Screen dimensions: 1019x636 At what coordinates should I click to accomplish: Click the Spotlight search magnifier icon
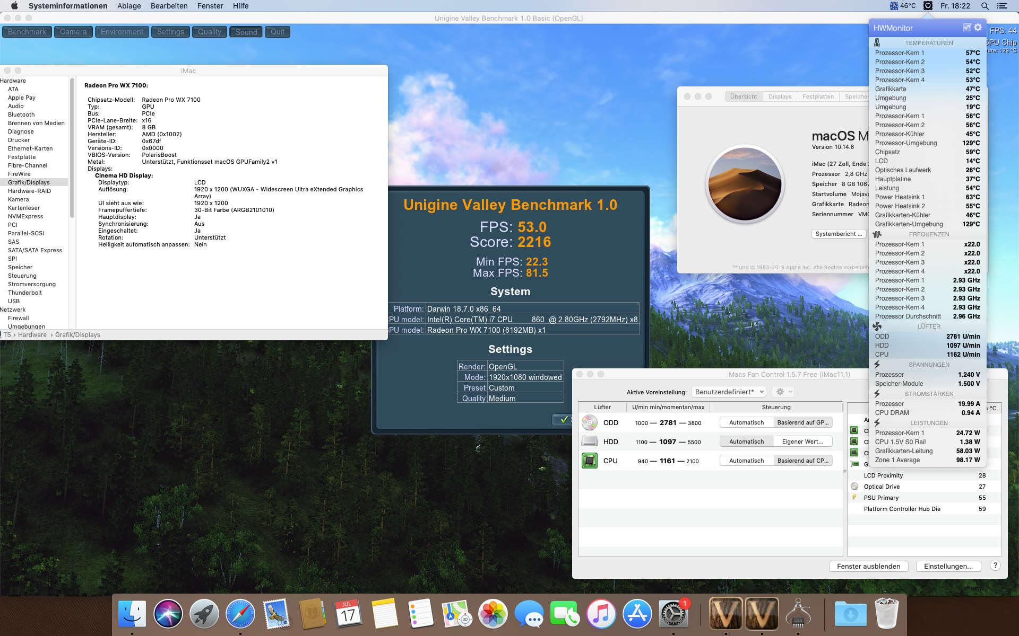click(x=985, y=6)
